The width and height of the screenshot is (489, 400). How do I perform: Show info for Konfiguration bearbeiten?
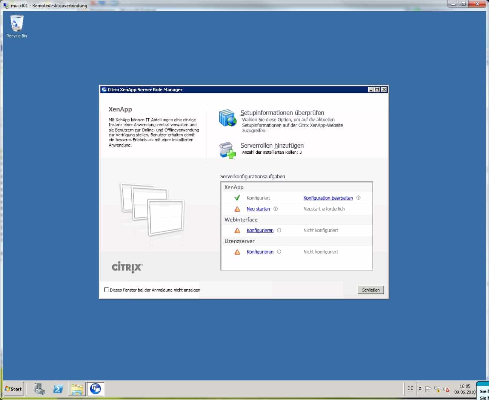[x=358, y=198]
